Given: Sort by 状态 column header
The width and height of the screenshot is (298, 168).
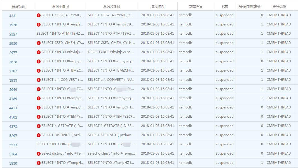Looking at the screenshot, I should 225,6.
